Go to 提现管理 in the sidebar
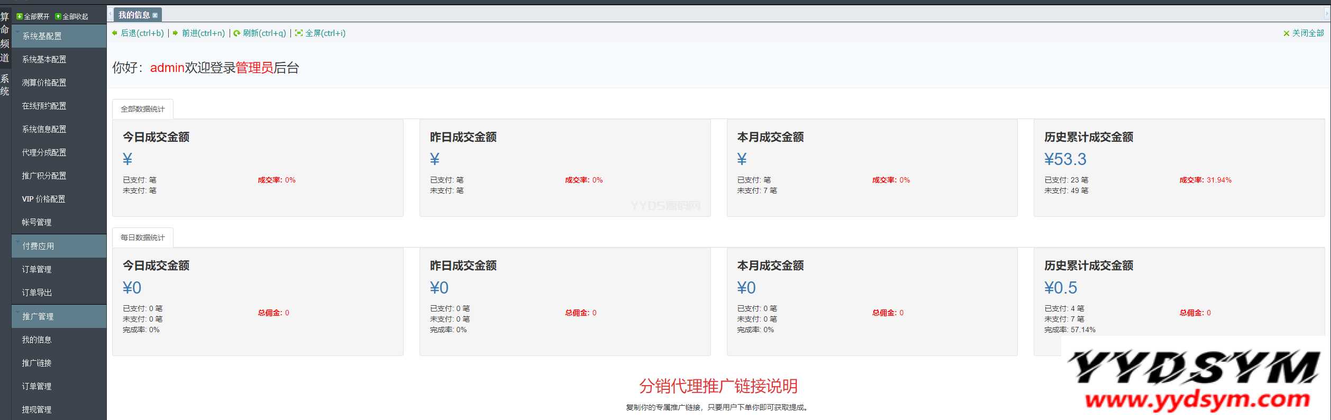The width and height of the screenshot is (1331, 420). [x=37, y=409]
